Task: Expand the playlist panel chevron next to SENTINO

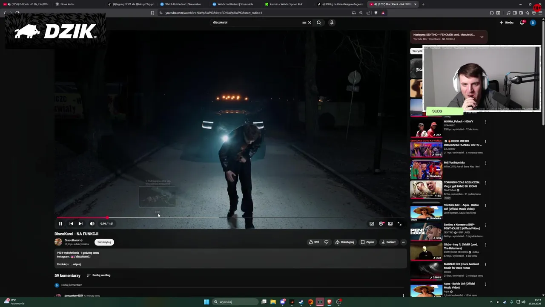Action: 482,37
